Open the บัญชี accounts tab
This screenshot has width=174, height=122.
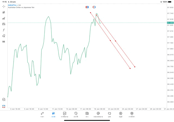click(120, 115)
